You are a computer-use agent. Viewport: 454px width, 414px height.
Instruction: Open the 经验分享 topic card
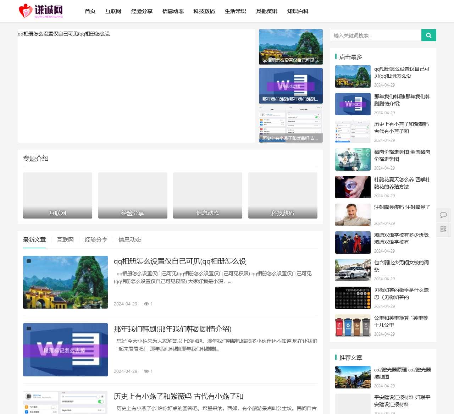(133, 195)
